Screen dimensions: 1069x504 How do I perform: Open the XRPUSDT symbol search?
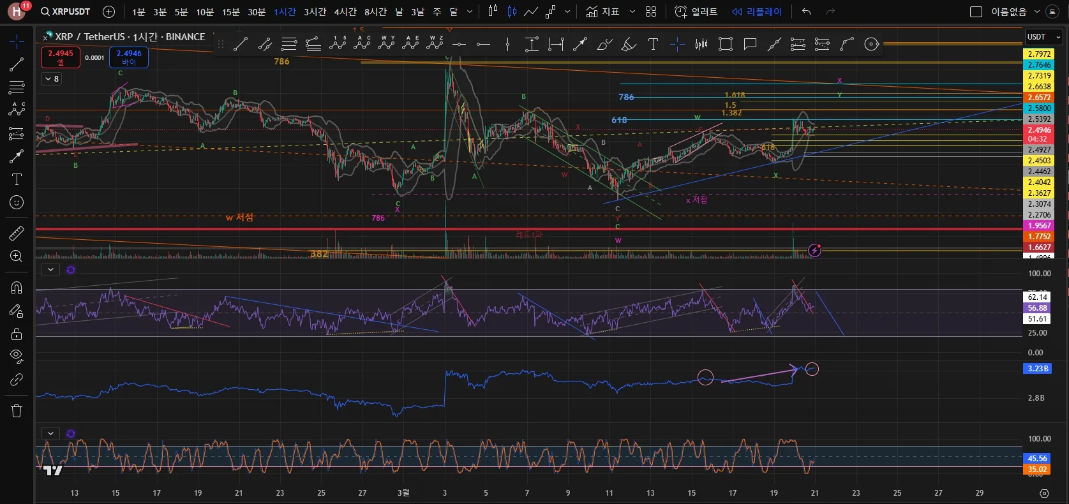(65, 11)
